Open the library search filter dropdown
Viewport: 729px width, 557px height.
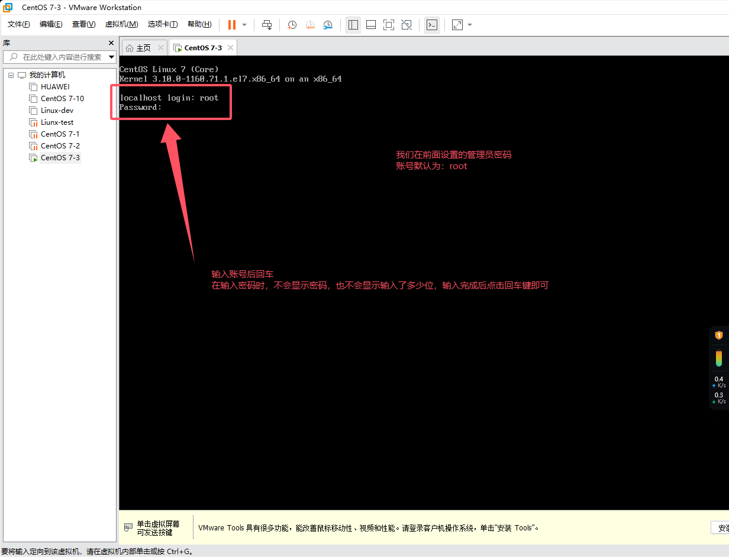[111, 57]
